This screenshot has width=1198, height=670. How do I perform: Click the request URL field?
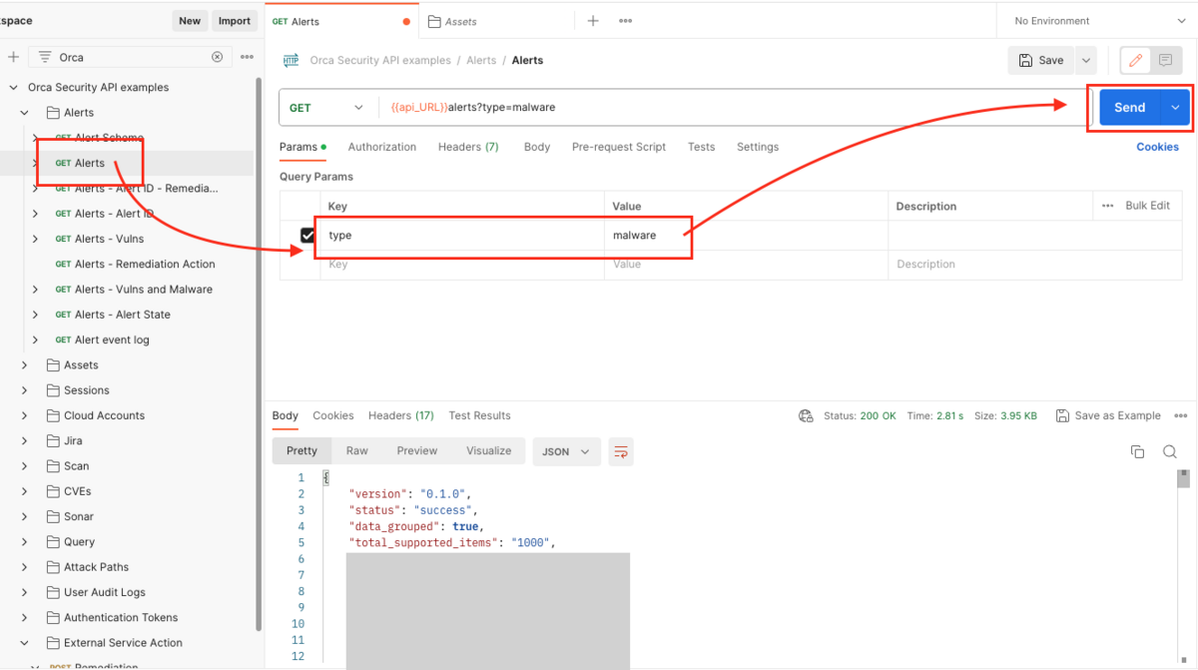pyautogui.click(x=731, y=108)
